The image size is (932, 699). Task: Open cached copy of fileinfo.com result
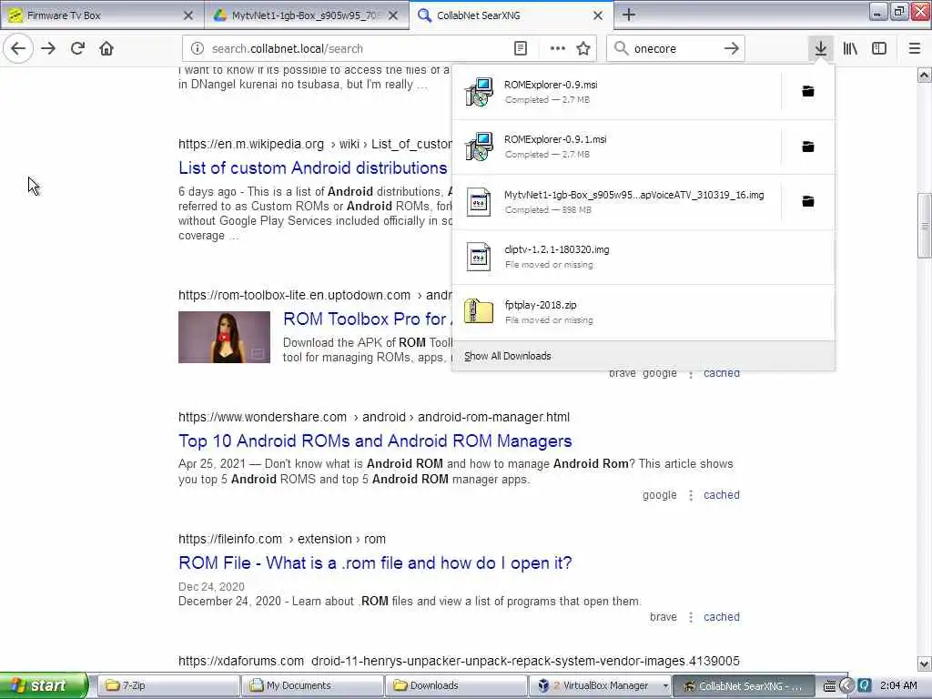[x=722, y=617]
